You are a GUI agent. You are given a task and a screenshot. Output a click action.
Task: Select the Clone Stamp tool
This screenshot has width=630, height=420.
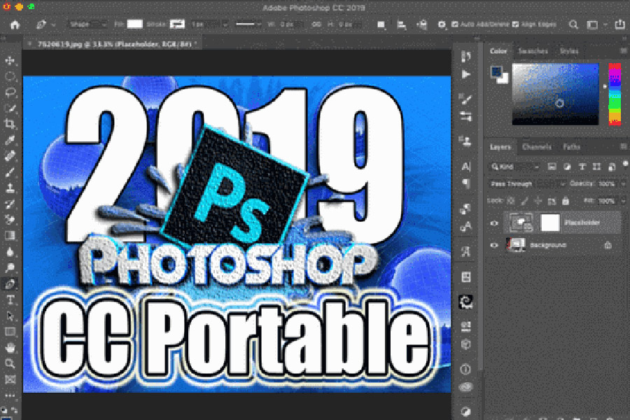pyautogui.click(x=10, y=188)
